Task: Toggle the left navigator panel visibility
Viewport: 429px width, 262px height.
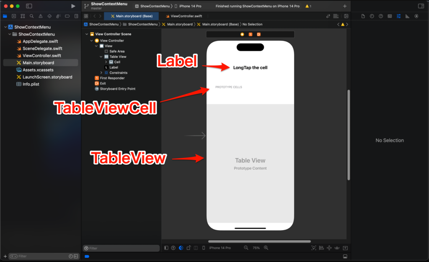Action: pos(28,6)
